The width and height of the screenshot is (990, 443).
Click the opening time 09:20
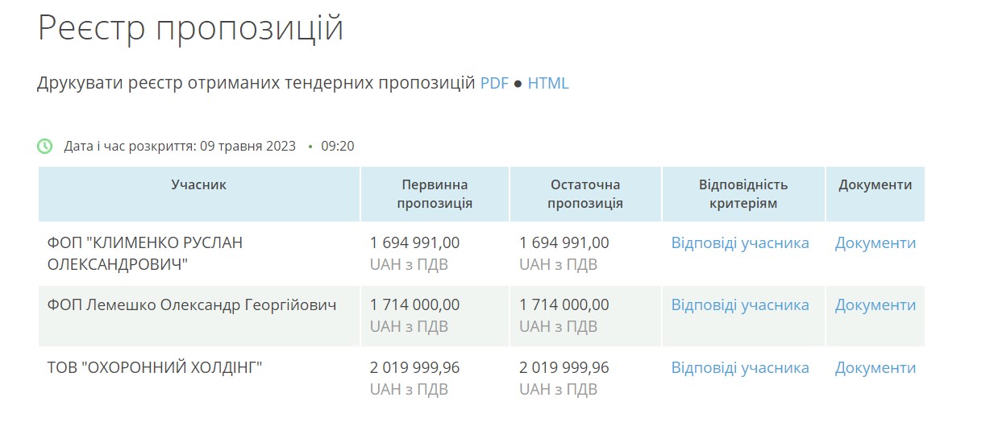(x=338, y=147)
